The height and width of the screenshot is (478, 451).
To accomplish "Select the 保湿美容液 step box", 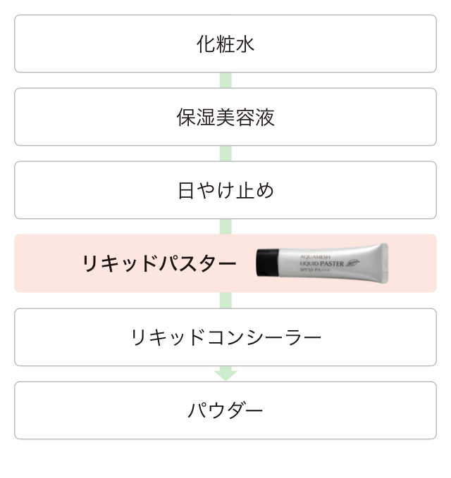I will coord(225,117).
